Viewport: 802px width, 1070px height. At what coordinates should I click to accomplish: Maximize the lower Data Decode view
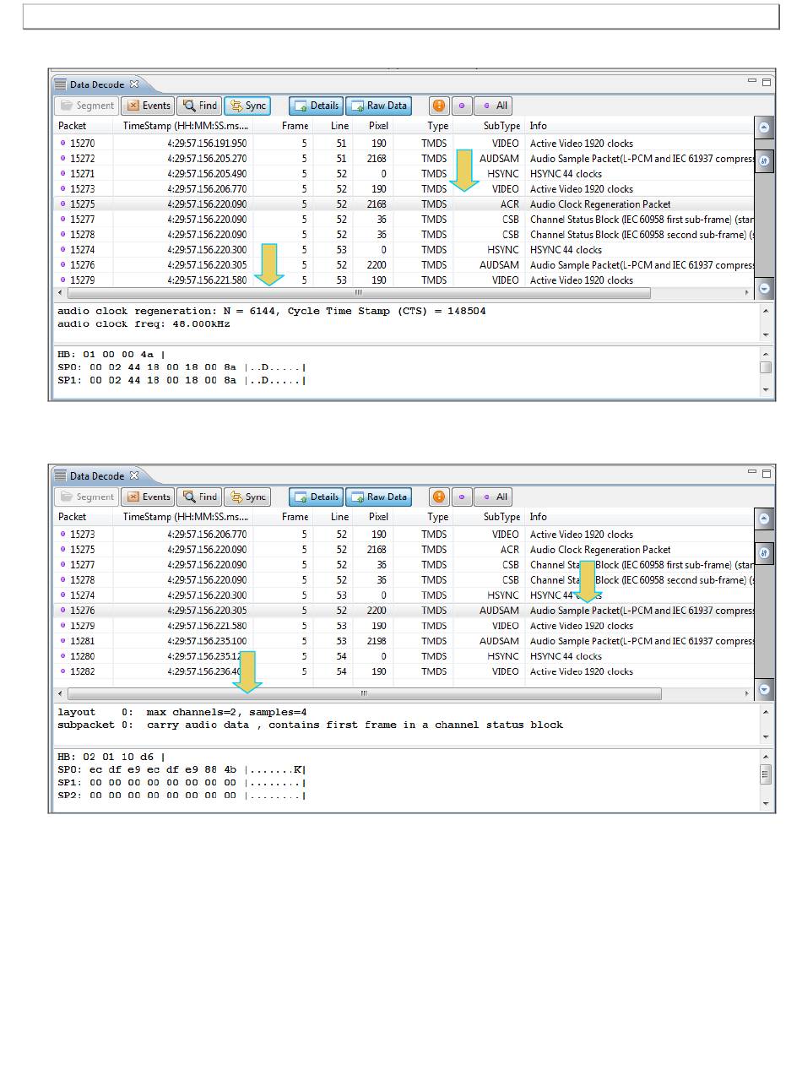coord(767,473)
